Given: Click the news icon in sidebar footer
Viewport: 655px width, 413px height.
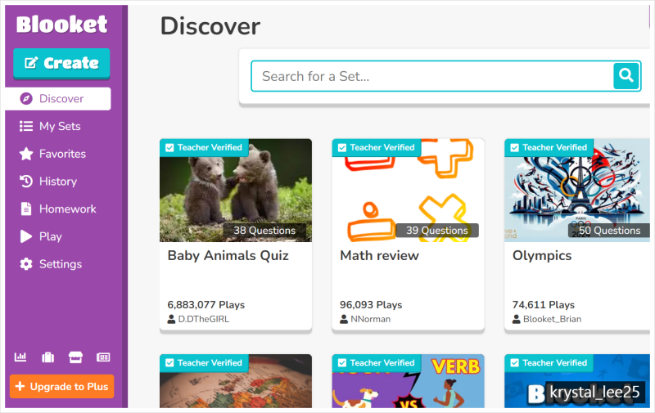Looking at the screenshot, I should pos(103,357).
